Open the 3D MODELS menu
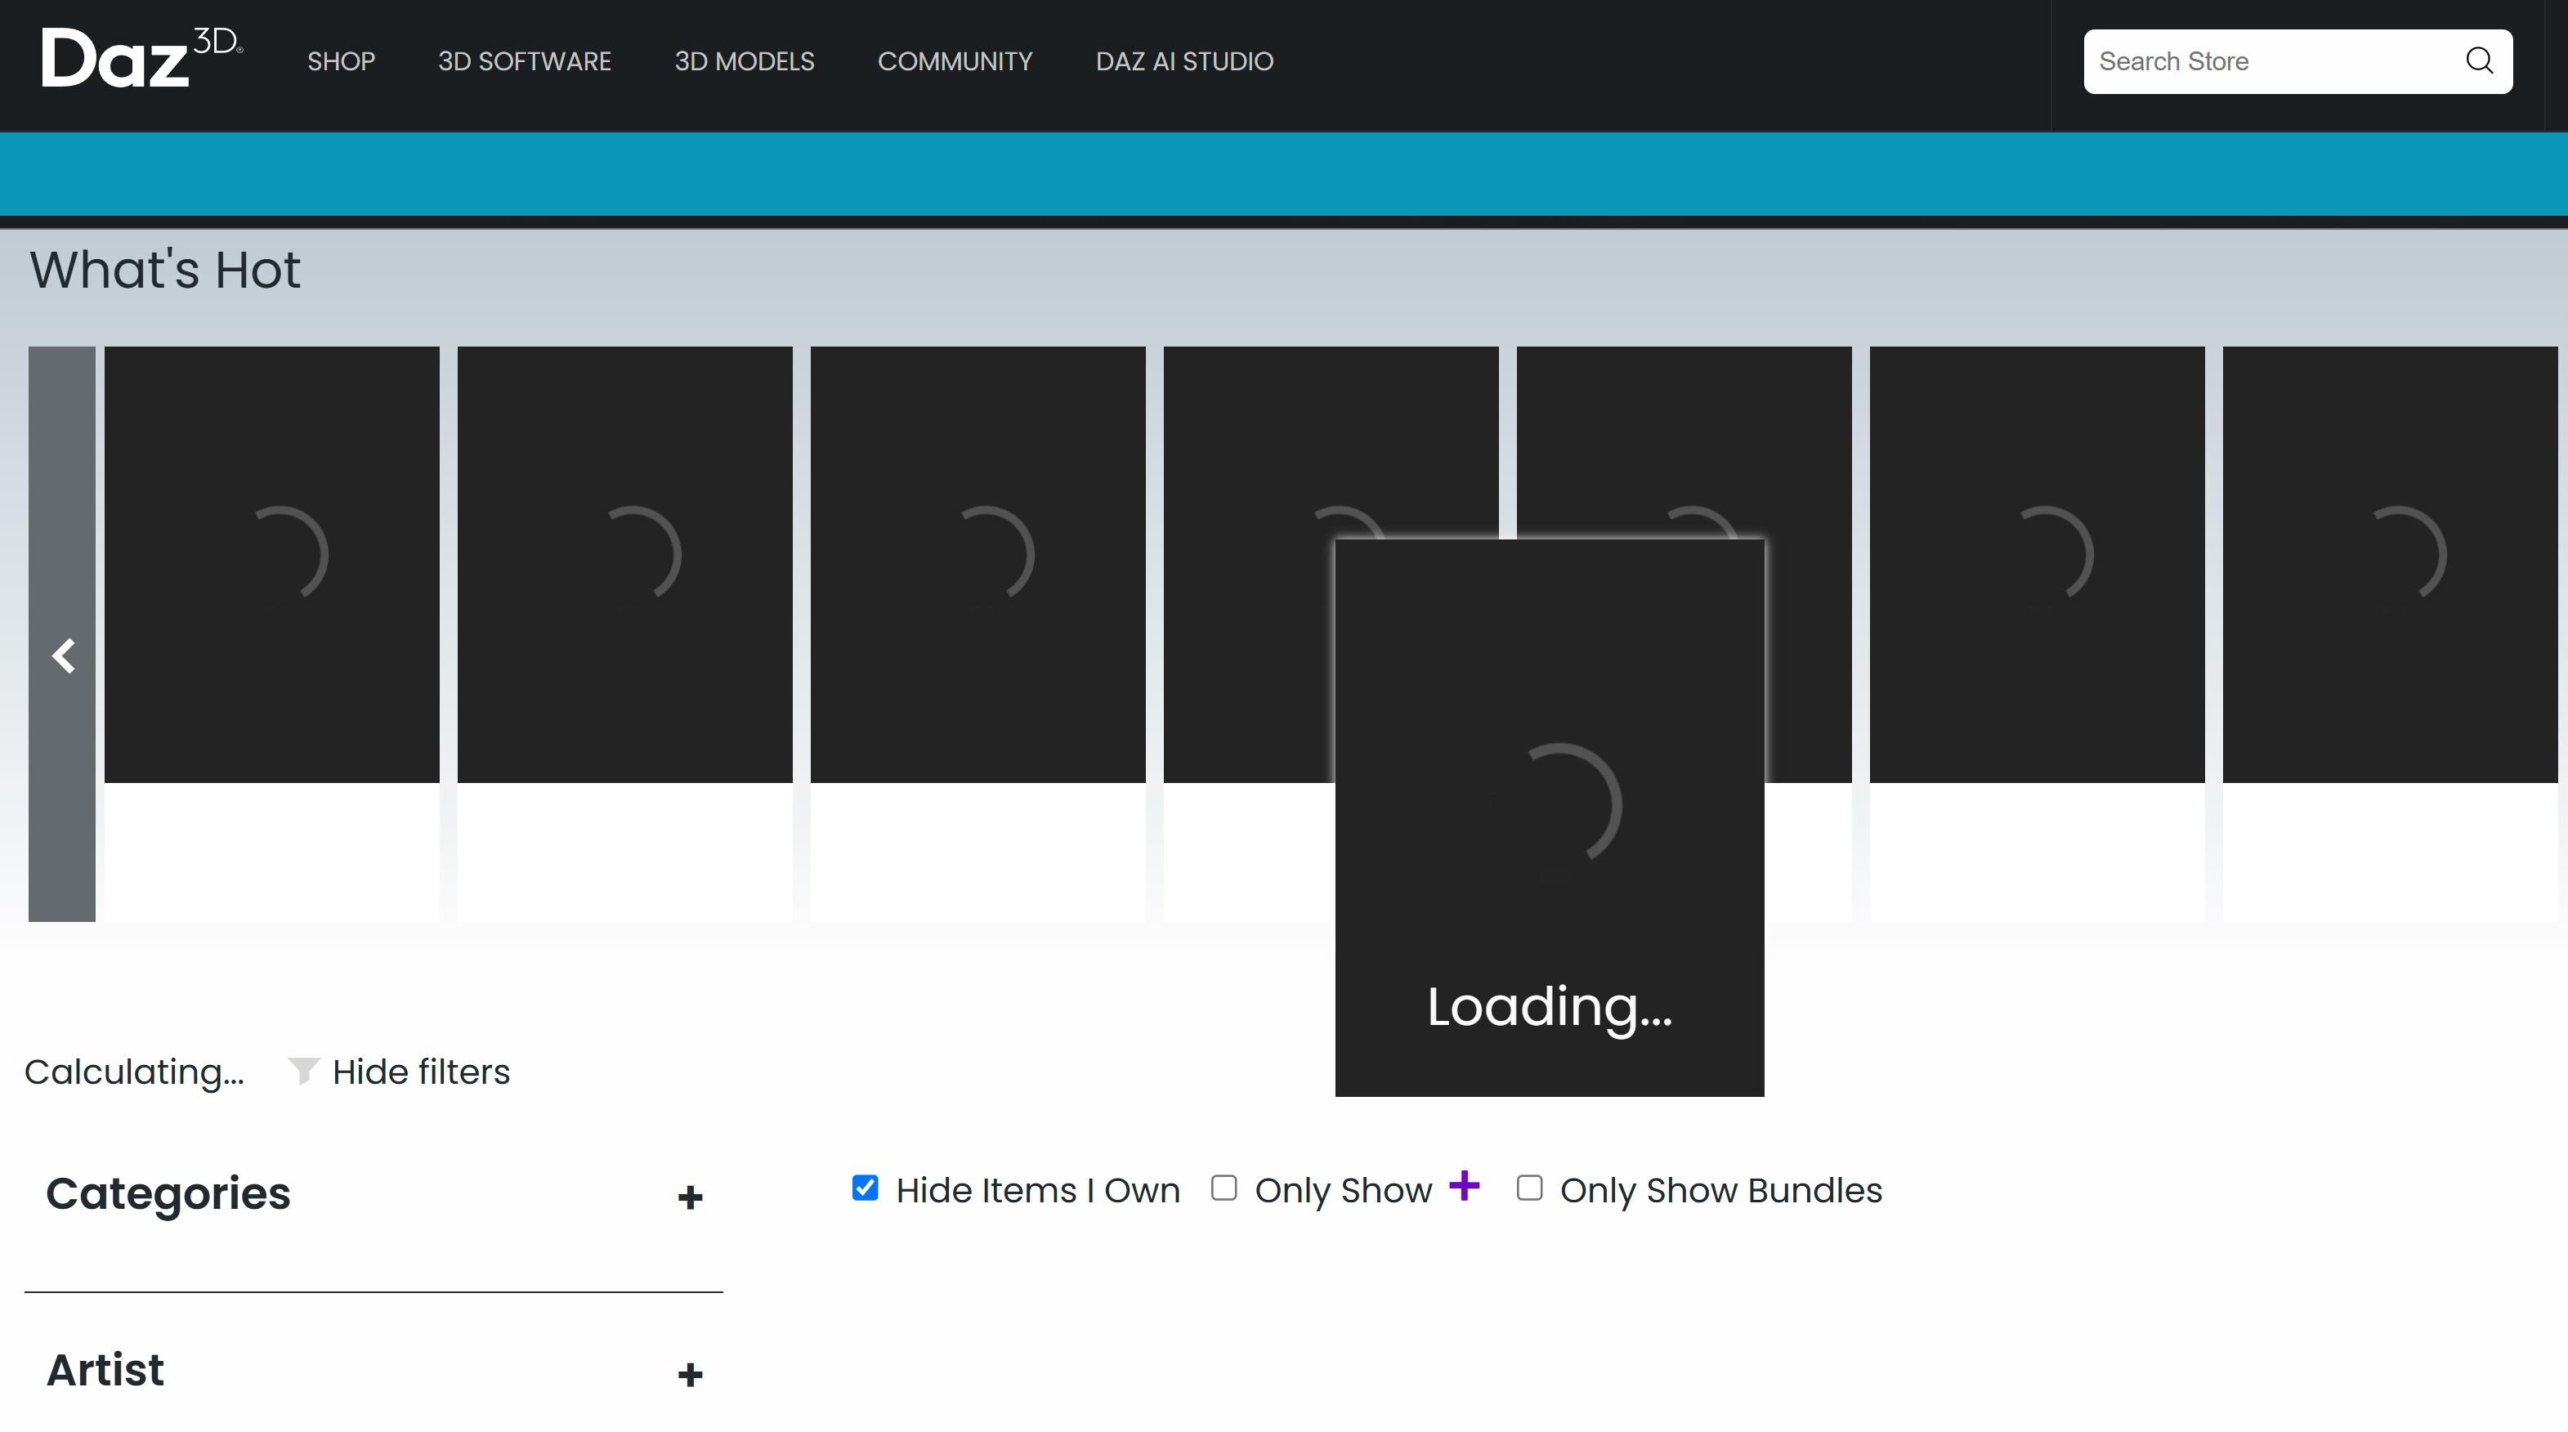Screen dimensions: 2568x1432 point(744,62)
